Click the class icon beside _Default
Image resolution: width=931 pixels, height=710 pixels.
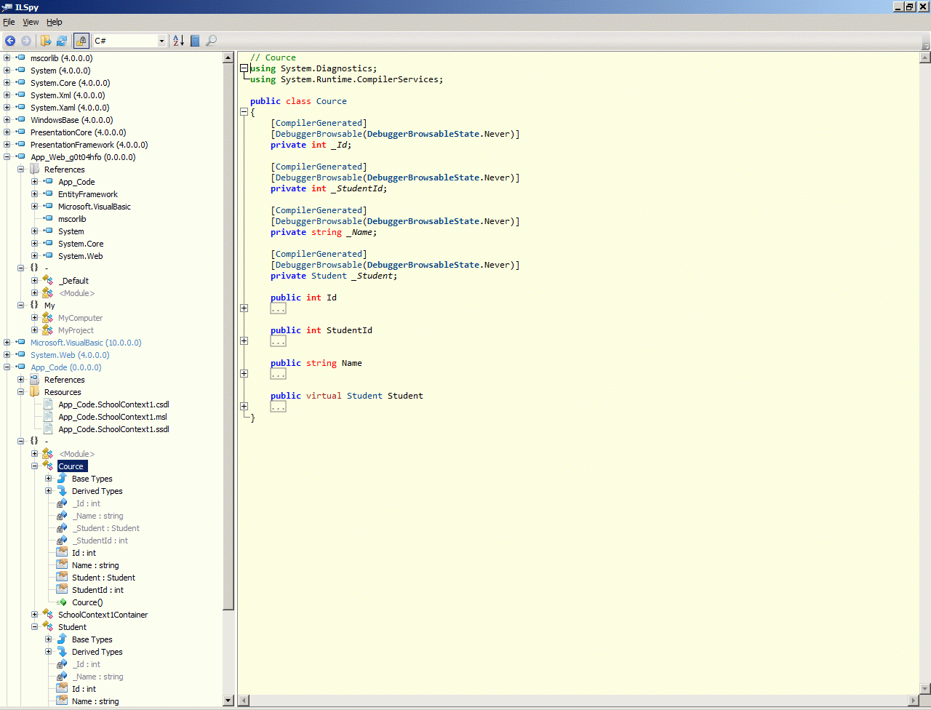[48, 281]
